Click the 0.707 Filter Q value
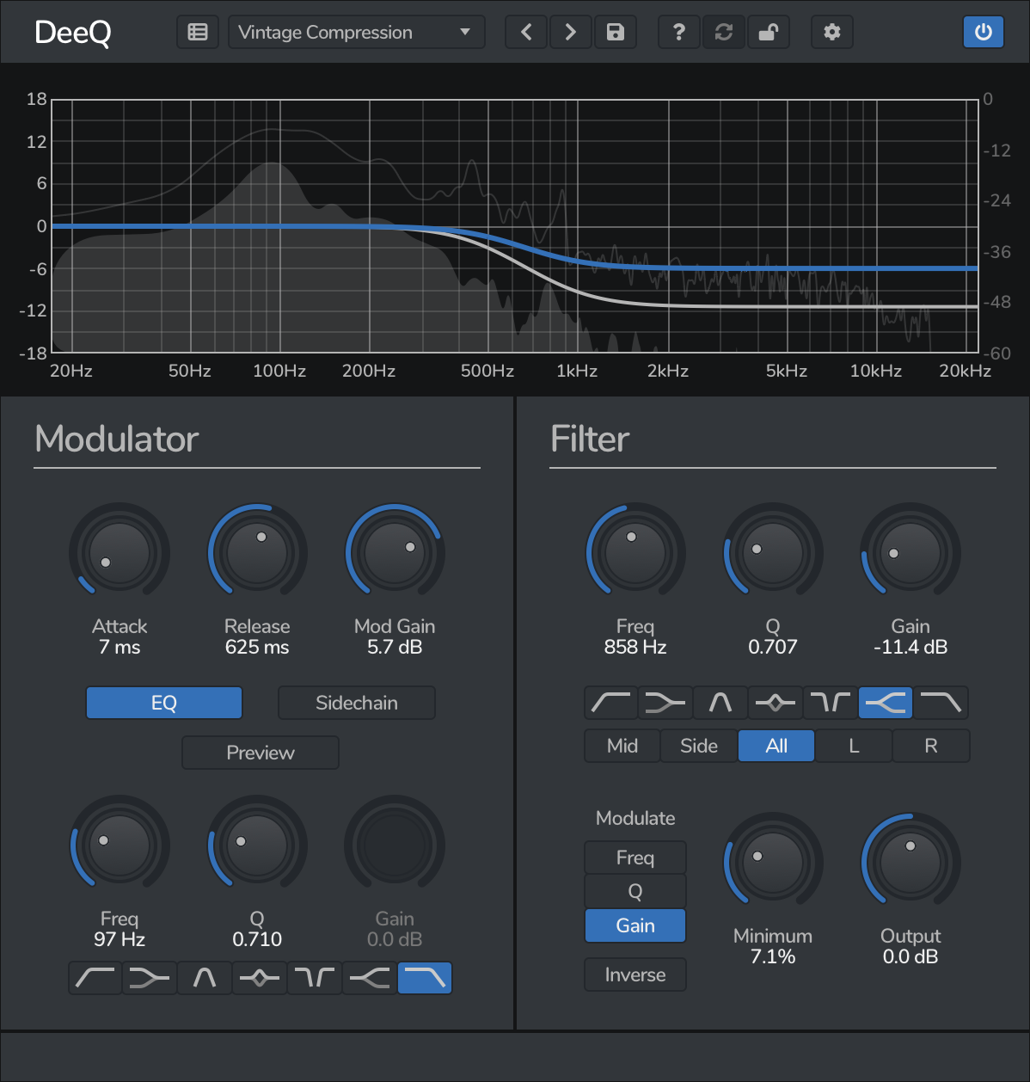 click(x=773, y=647)
